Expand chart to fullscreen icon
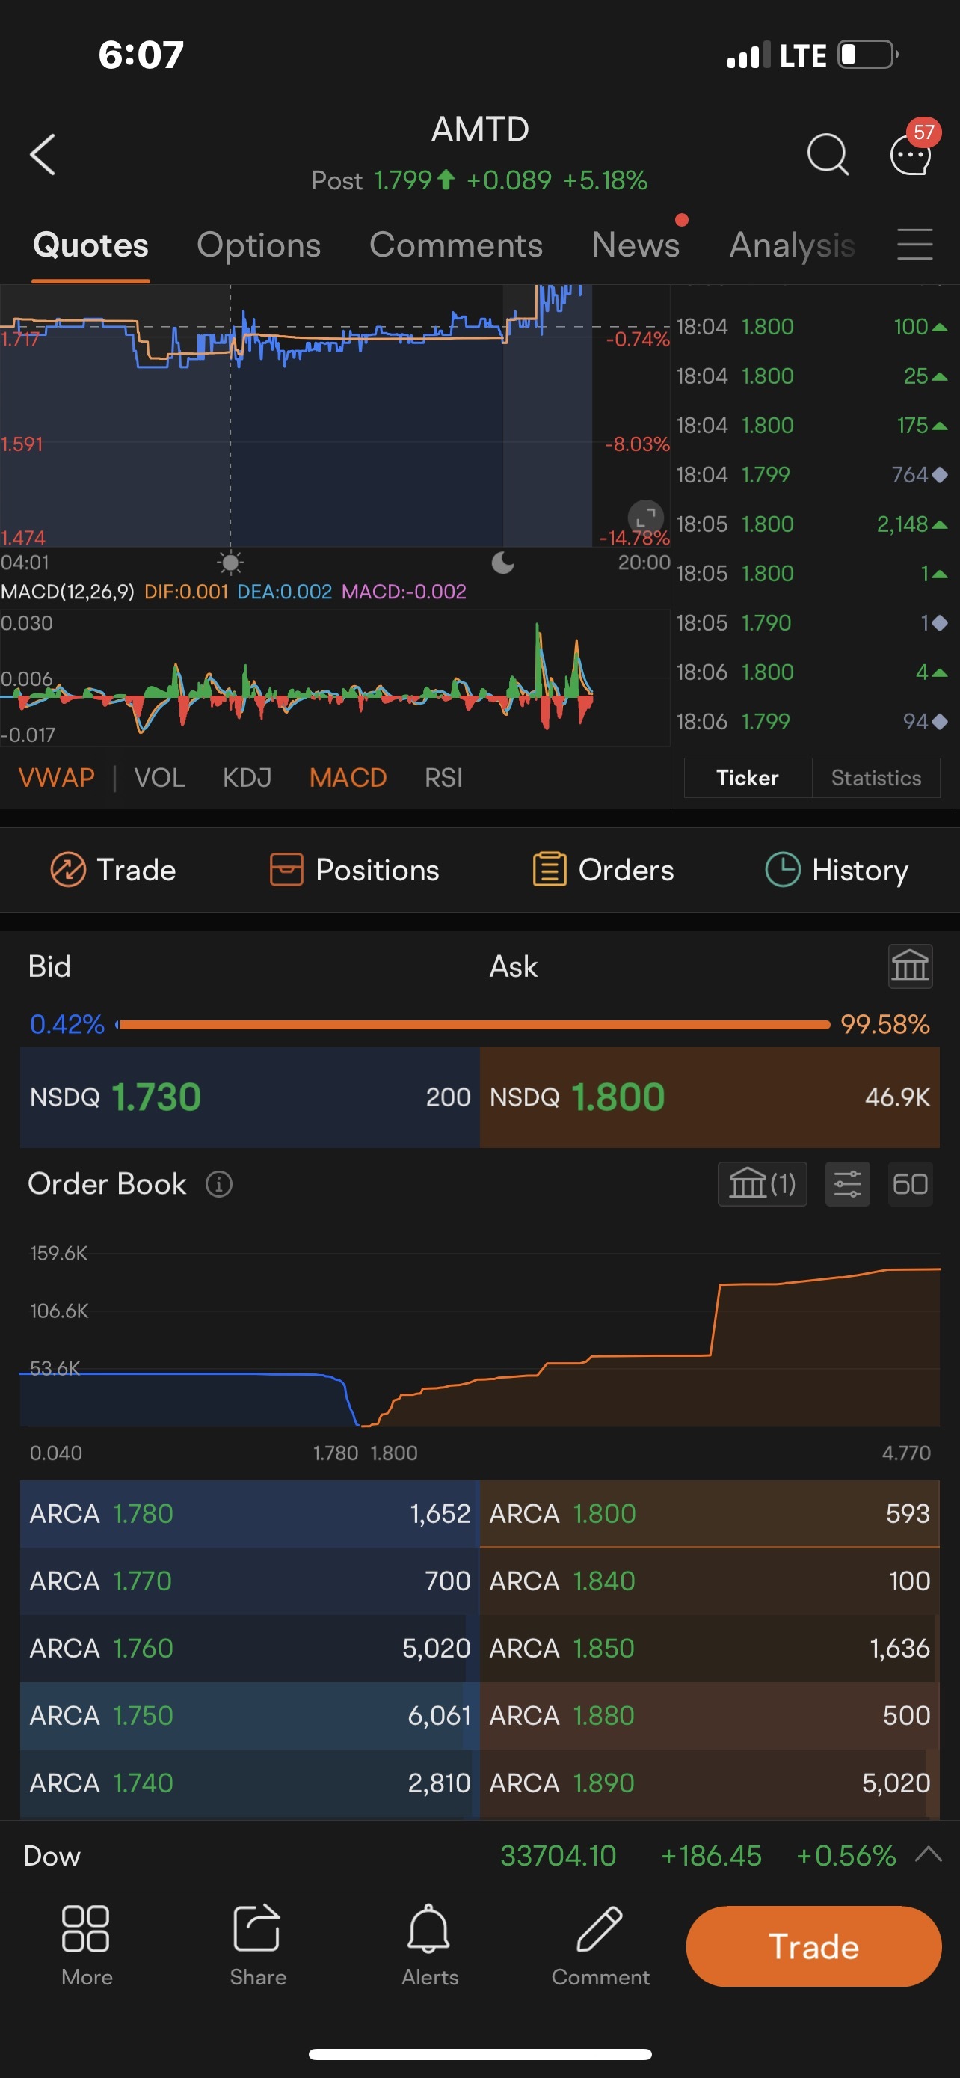The width and height of the screenshot is (960, 2078). 646,517
